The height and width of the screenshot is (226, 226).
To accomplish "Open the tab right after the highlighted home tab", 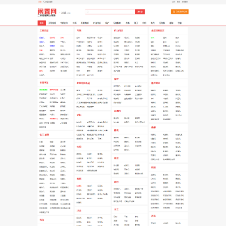I will tap(52, 23).
